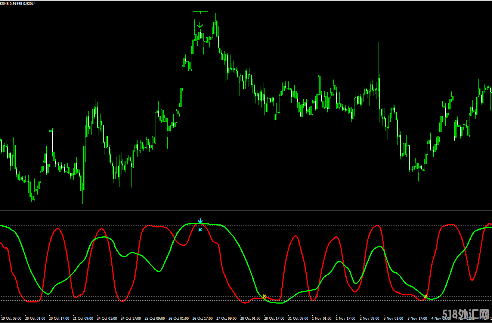492x323 pixels.
Task: Click the cyan down arrow in the indicator window
Action: pyautogui.click(x=200, y=221)
